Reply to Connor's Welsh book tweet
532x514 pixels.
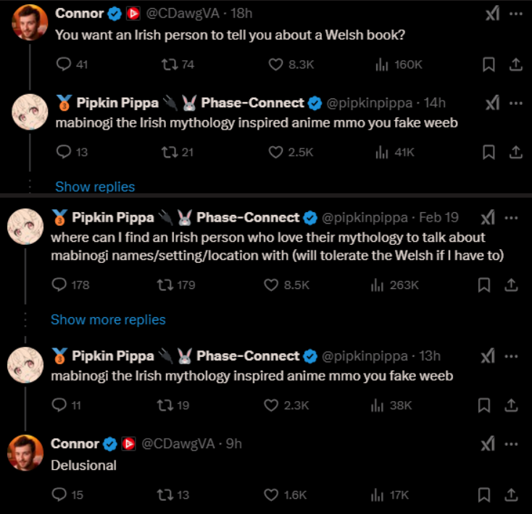[x=64, y=64]
